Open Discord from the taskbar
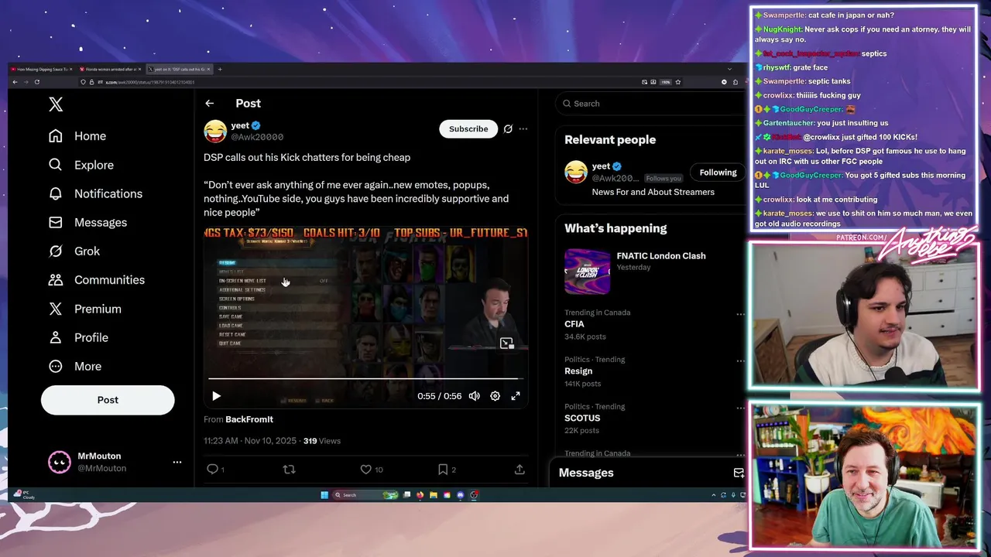This screenshot has height=557, width=991. click(461, 495)
